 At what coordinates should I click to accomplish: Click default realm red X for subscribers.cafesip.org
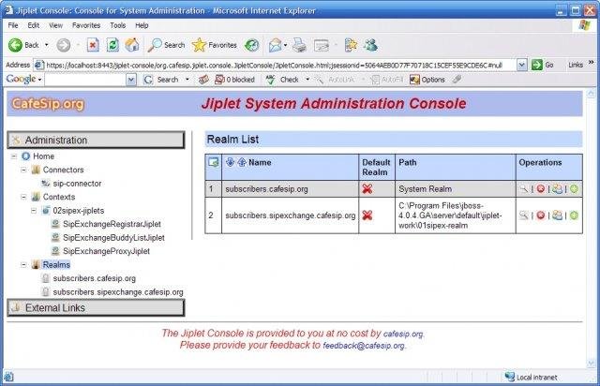pos(367,189)
